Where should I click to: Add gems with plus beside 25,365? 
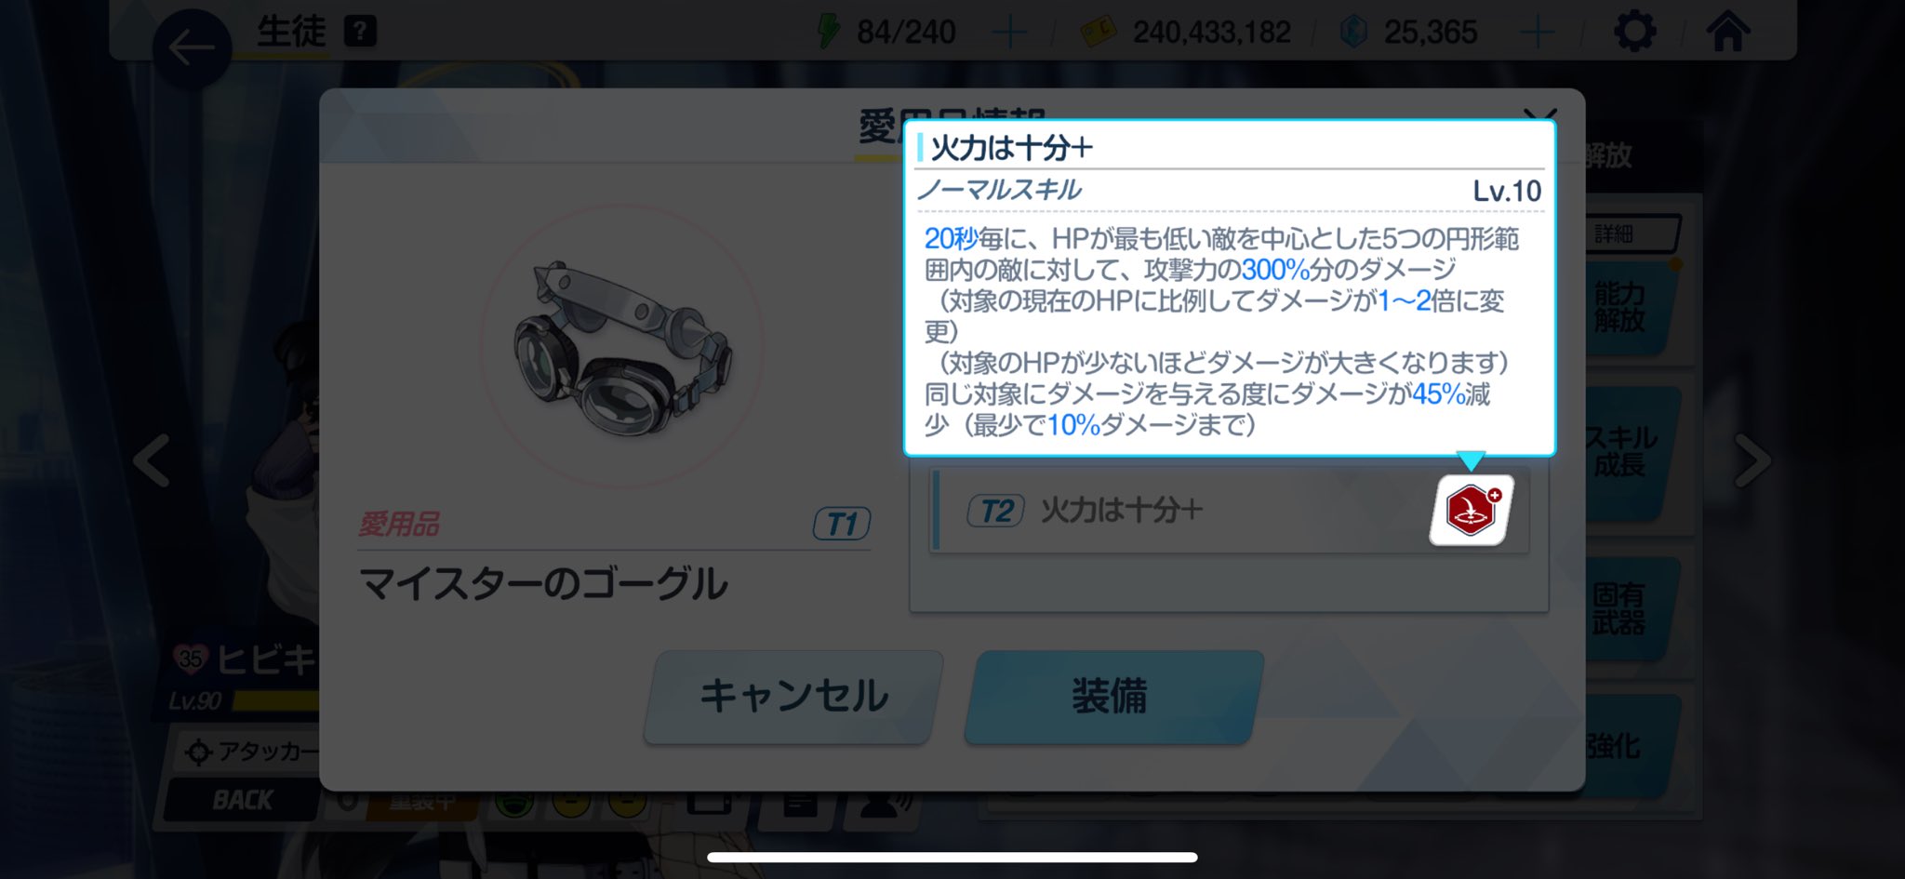[1537, 33]
